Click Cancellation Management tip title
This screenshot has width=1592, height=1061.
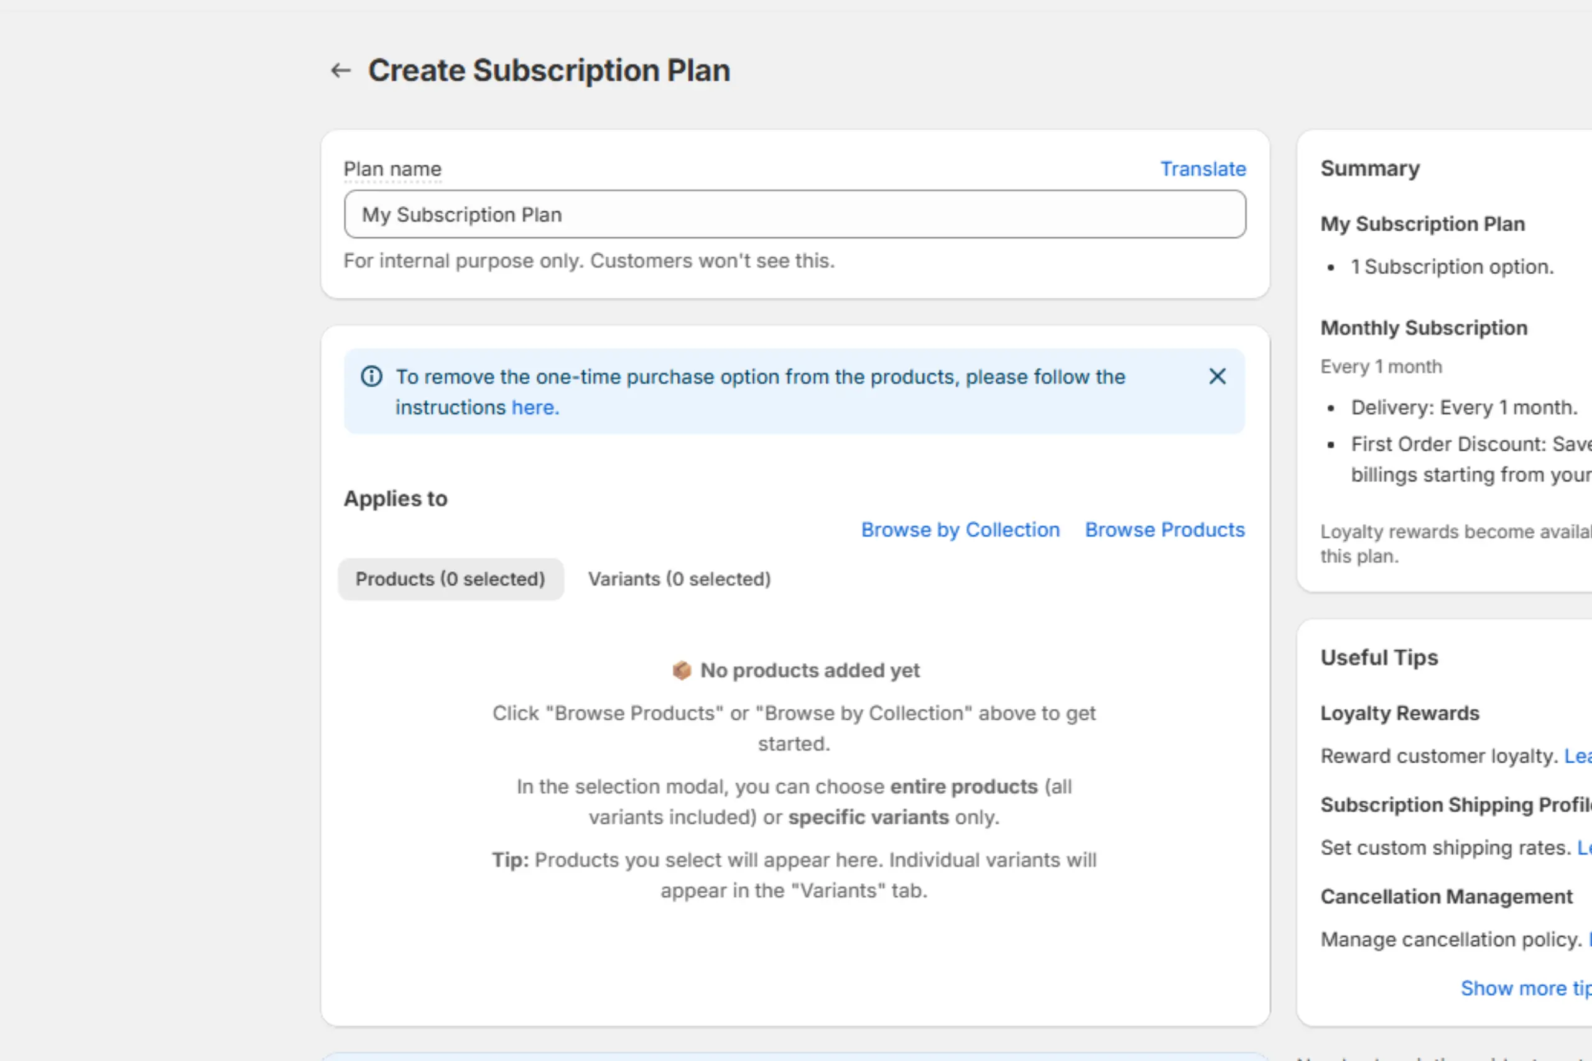tap(1446, 896)
